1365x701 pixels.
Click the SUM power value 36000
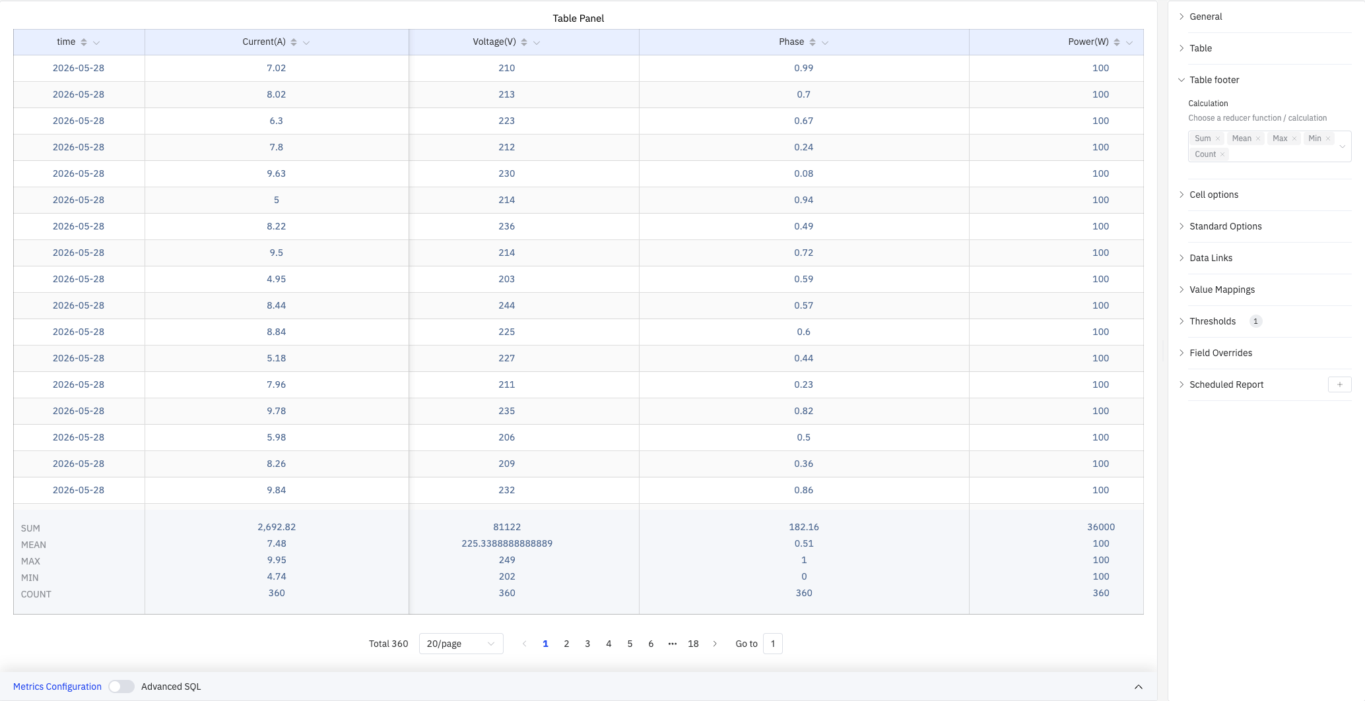coord(1101,527)
